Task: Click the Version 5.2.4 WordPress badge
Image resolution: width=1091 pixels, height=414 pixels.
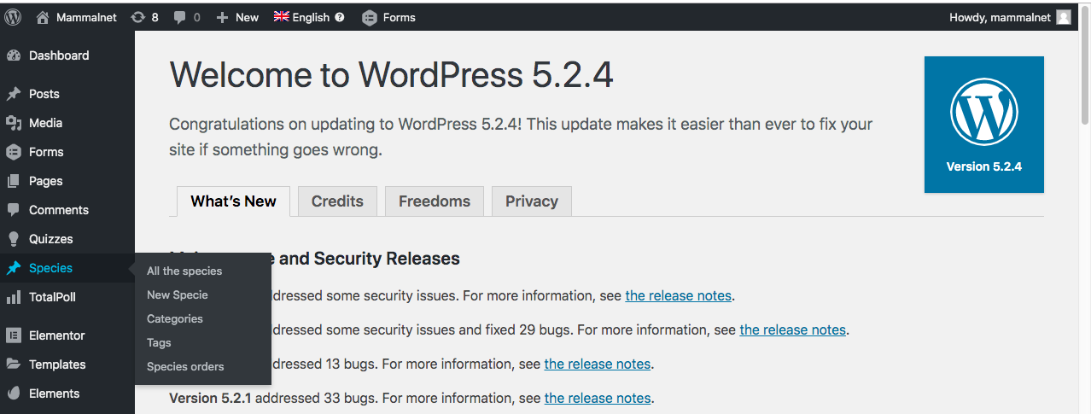Action: (983, 125)
